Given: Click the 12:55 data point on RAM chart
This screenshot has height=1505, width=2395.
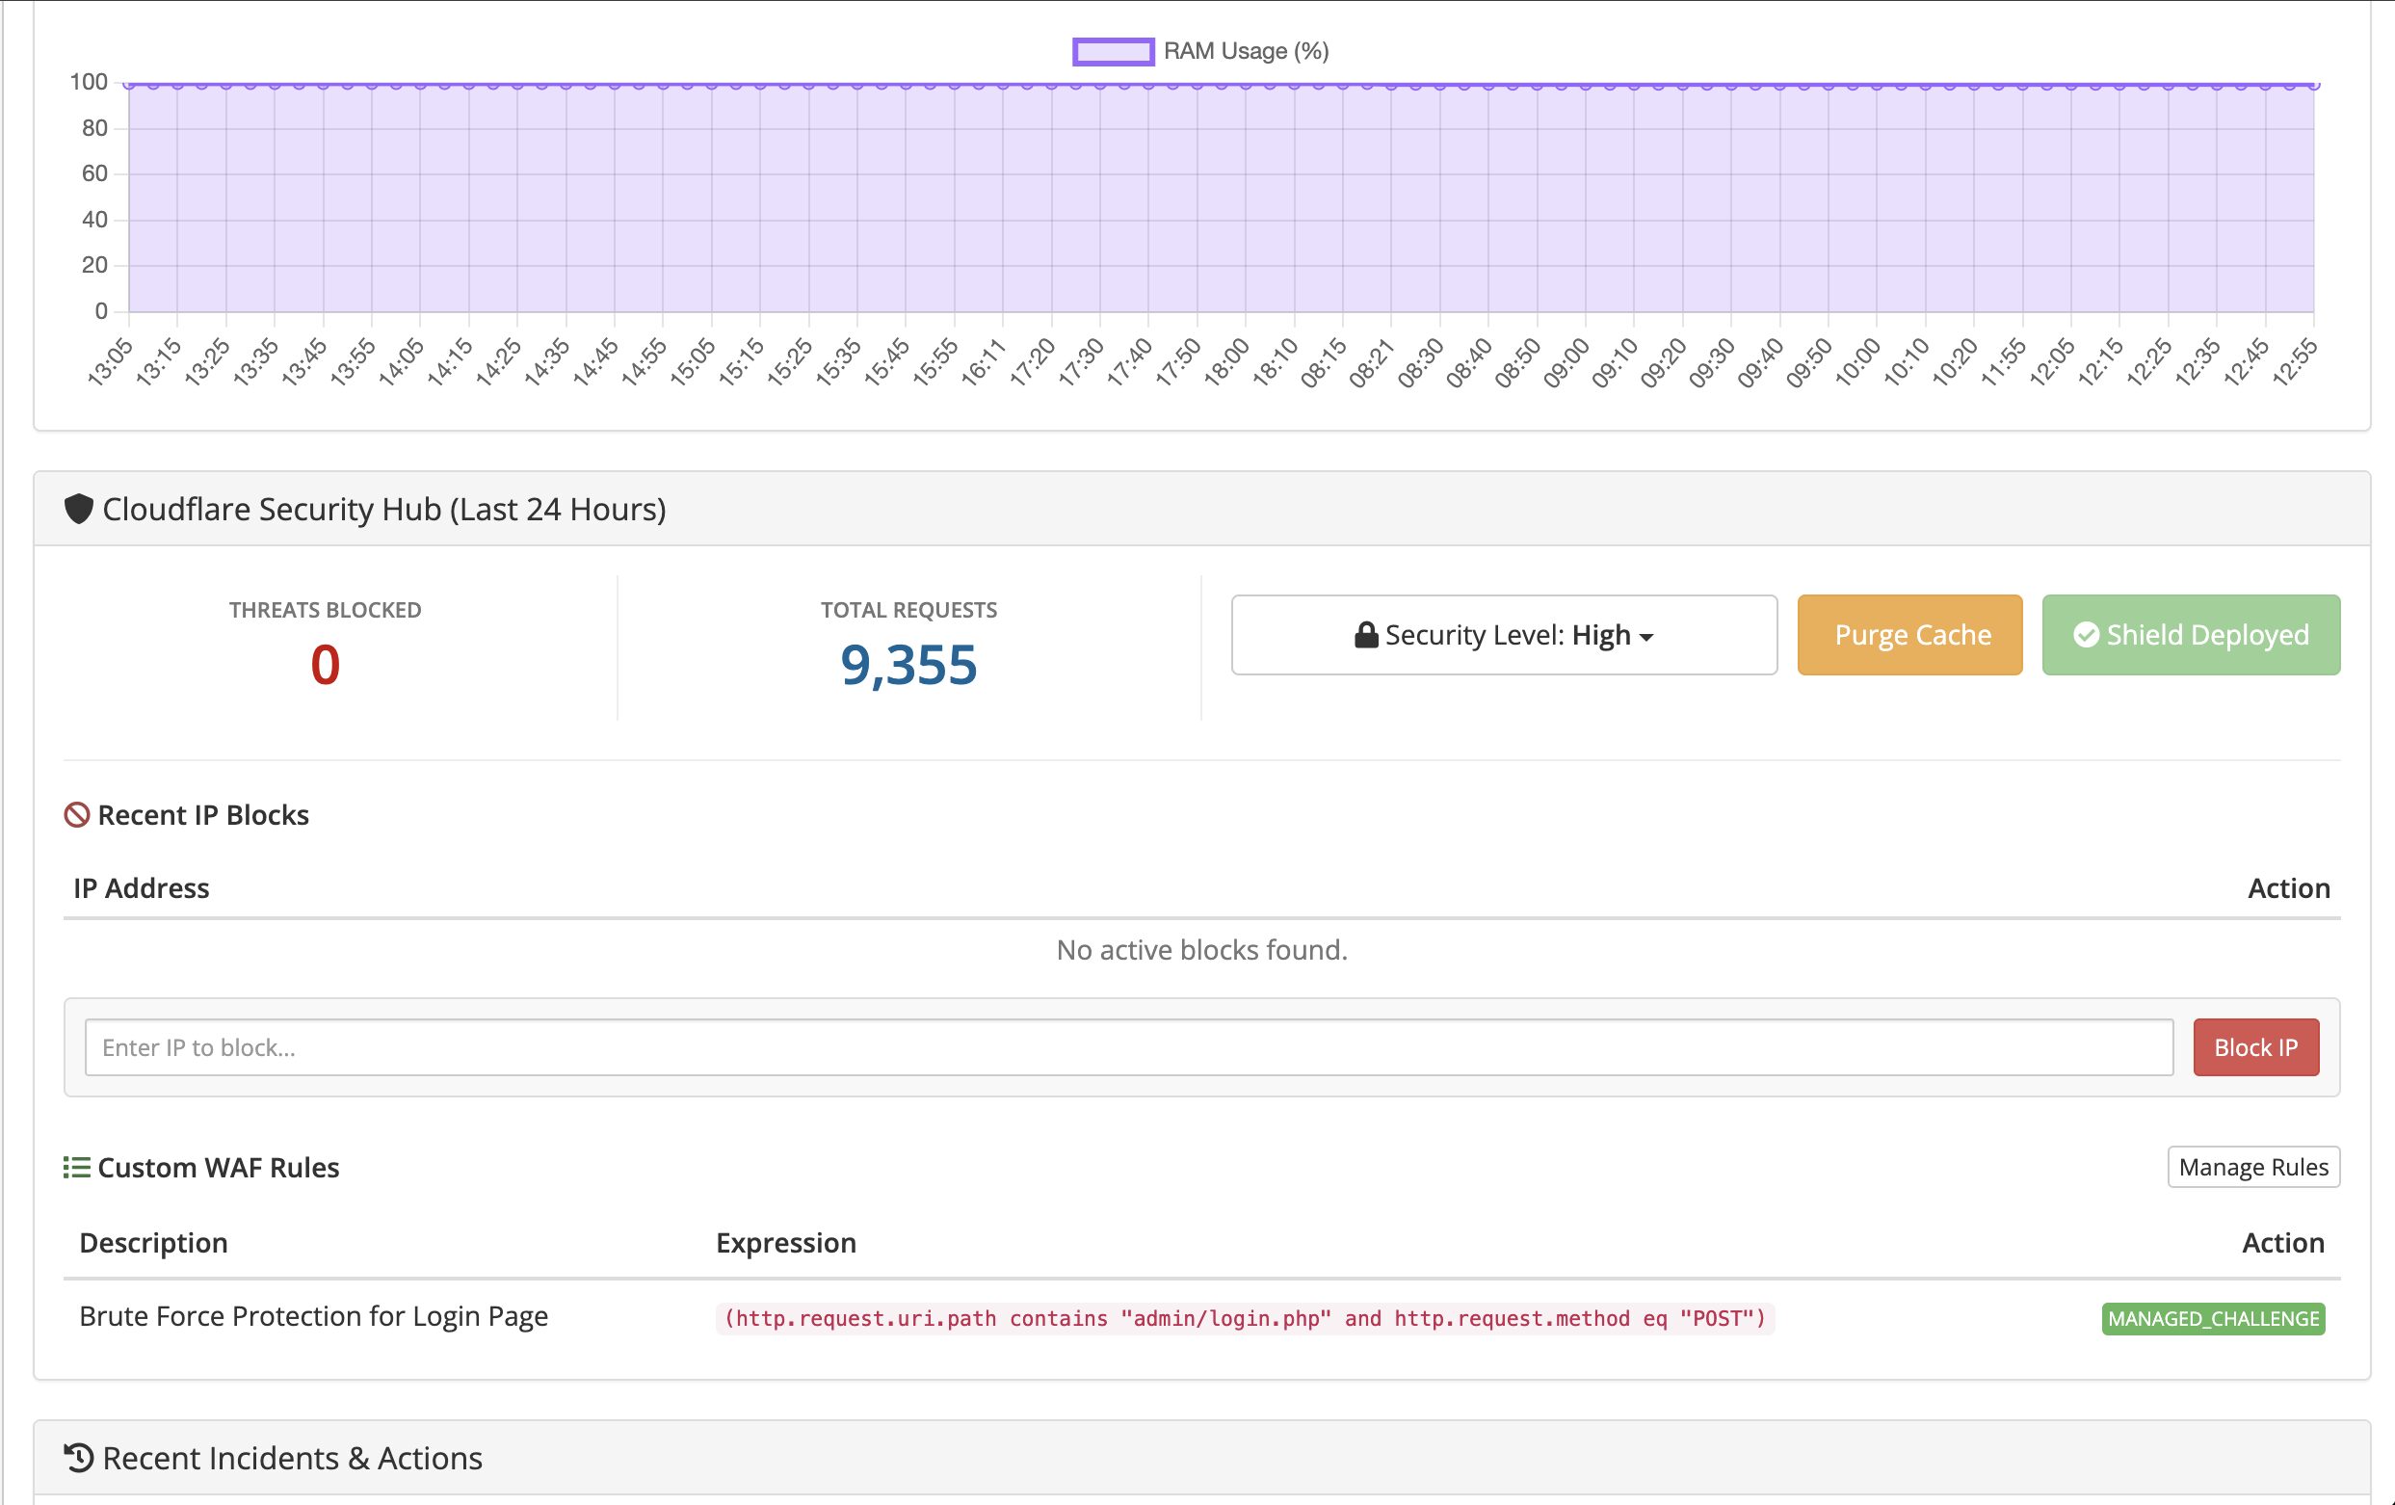Looking at the screenshot, I should [2313, 85].
